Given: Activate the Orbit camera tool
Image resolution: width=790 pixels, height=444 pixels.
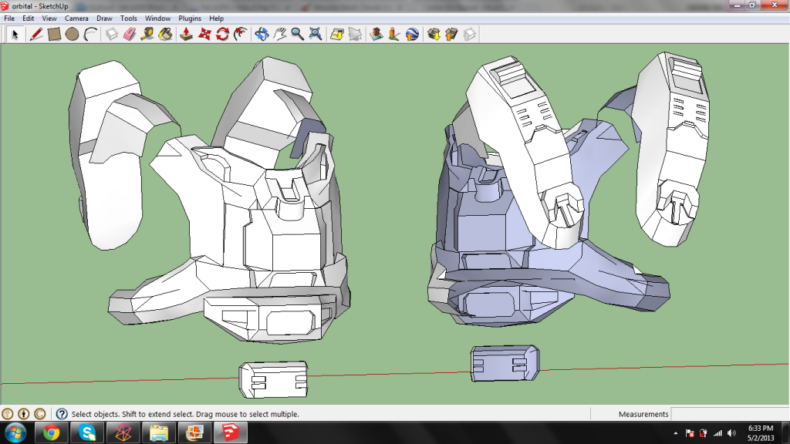Looking at the screenshot, I should pyautogui.click(x=261, y=34).
